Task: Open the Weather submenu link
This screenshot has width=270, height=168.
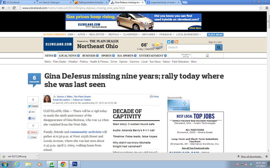Action: pos(73,62)
